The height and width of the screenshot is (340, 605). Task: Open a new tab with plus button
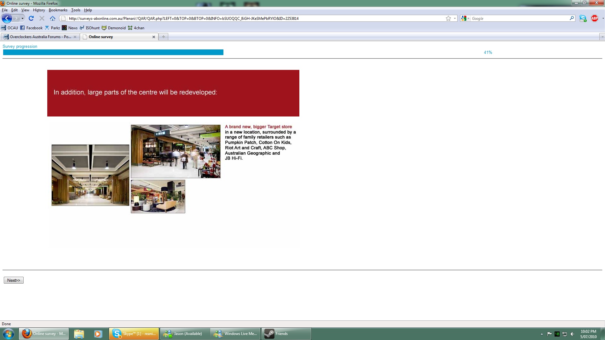pyautogui.click(x=163, y=37)
